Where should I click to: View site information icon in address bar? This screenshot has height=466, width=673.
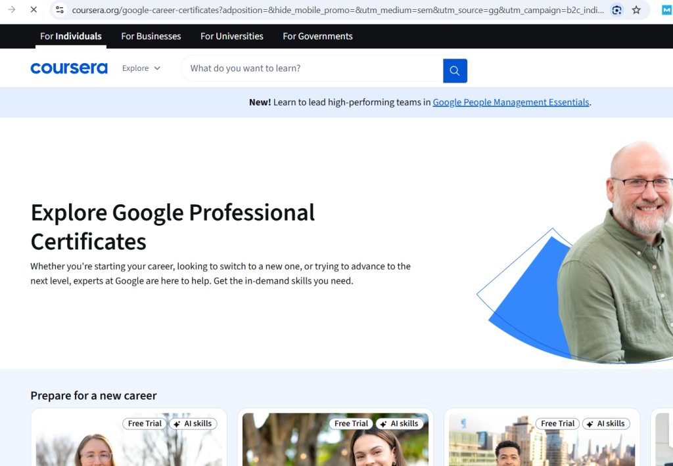(x=59, y=11)
